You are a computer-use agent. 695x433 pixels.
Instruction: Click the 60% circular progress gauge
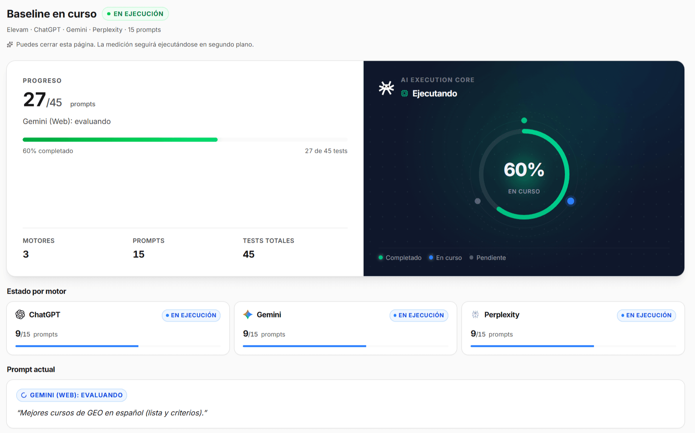524,174
